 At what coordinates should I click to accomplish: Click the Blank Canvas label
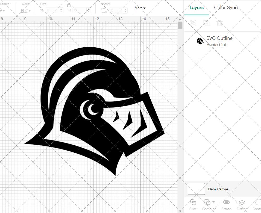[x=218, y=189]
